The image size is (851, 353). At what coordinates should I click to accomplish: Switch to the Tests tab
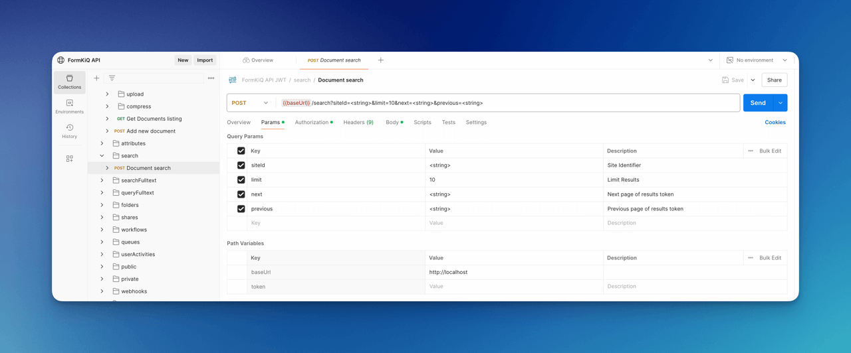click(x=449, y=123)
